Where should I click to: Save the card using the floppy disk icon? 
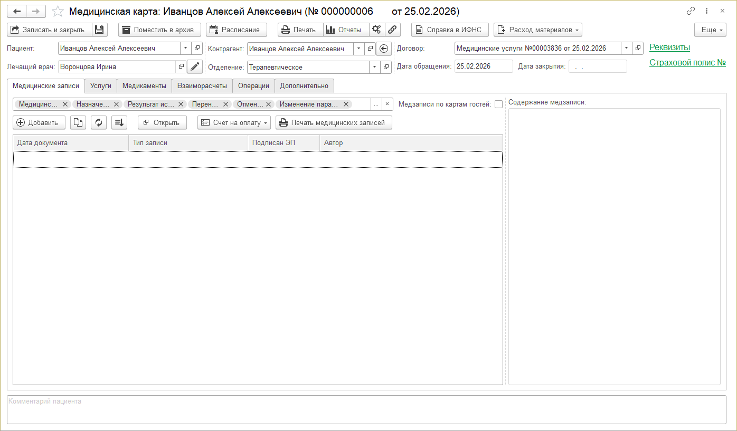pos(100,30)
